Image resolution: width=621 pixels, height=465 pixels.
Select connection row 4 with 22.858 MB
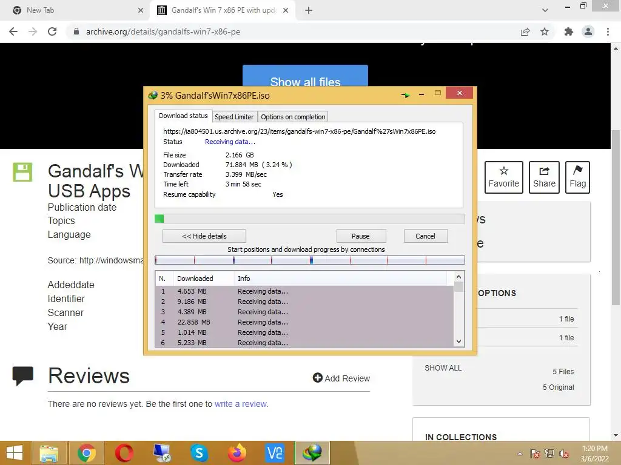(x=304, y=322)
